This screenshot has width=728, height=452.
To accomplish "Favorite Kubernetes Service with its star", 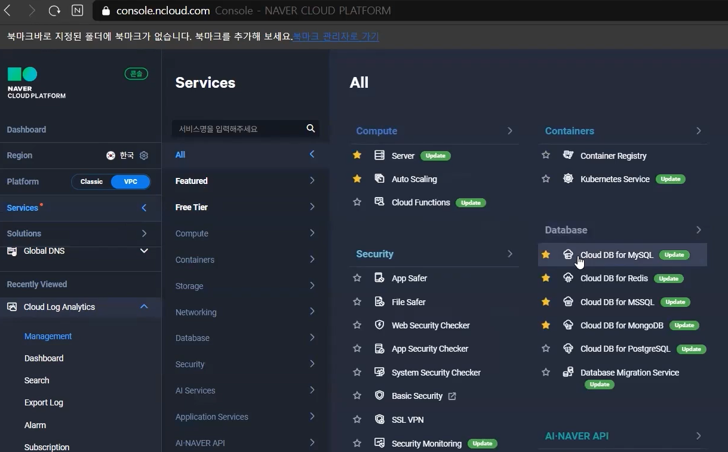I will [546, 179].
